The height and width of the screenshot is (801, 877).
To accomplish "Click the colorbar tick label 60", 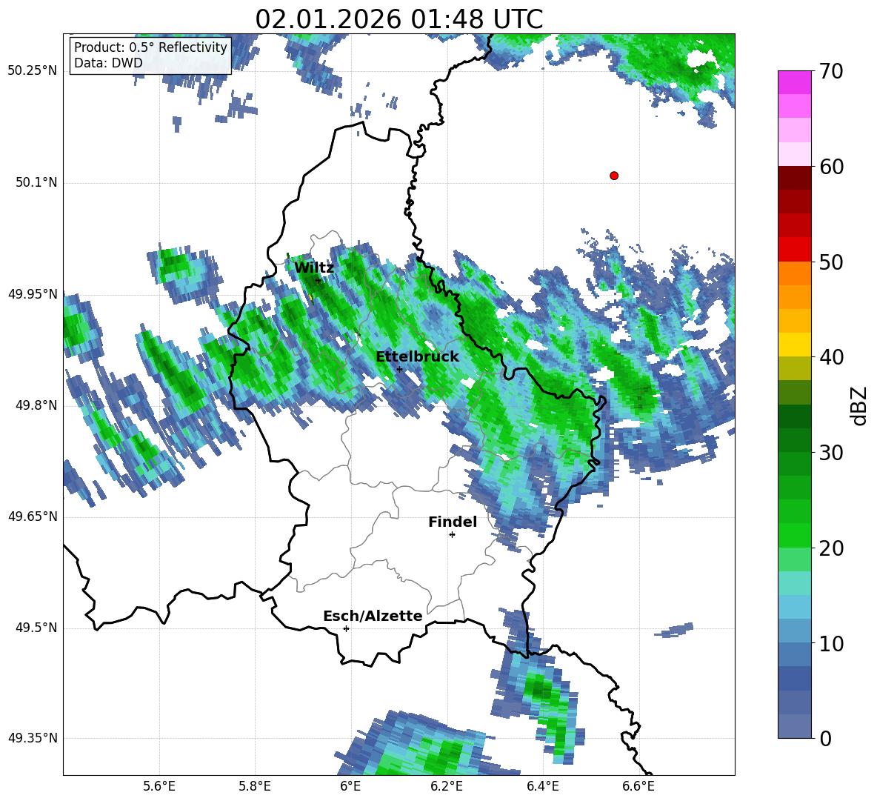I will coord(831,167).
